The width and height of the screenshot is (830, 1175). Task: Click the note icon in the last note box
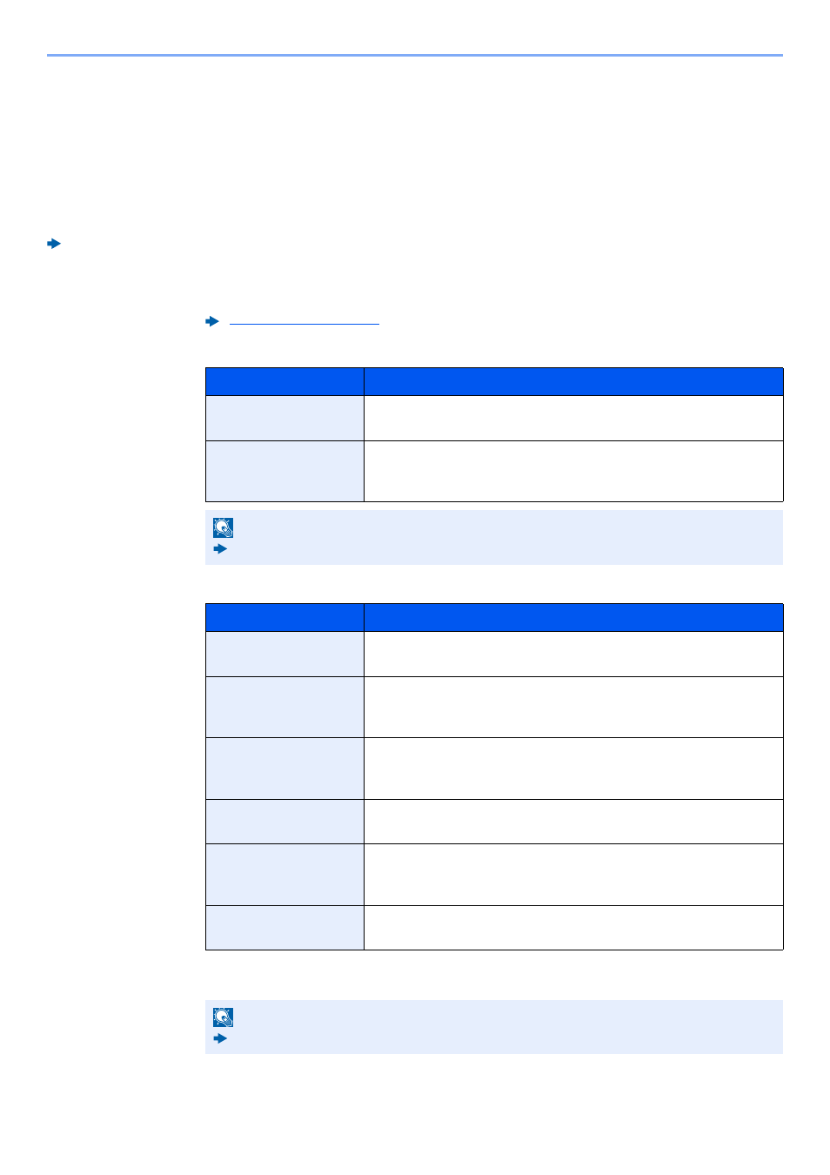tap(224, 1017)
